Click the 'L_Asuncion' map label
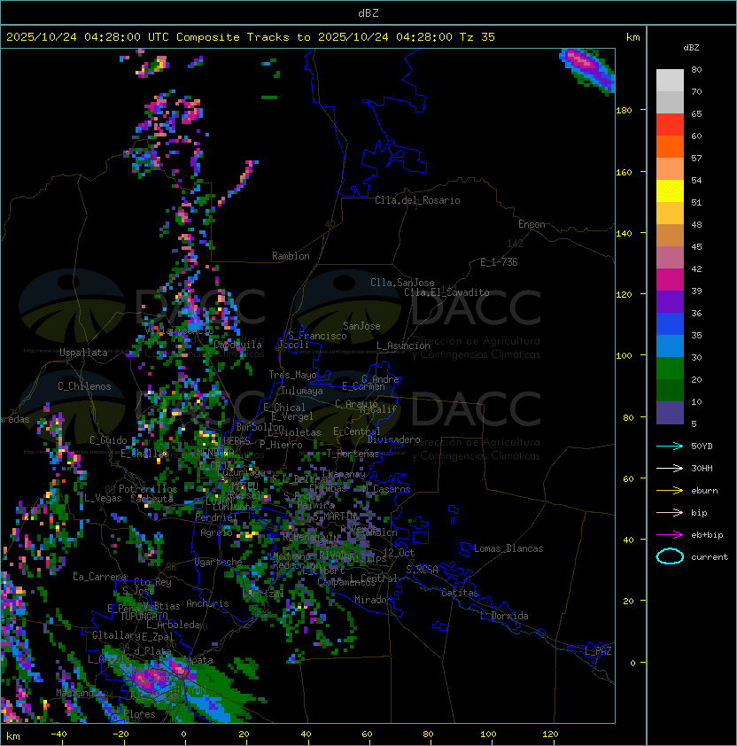Viewport: 737px width, 746px height. click(x=403, y=346)
